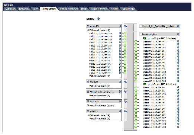Viewport: 194px width, 135px height.
Task: Click info icon beside NX1KV switch title
Action: [x=98, y=19]
